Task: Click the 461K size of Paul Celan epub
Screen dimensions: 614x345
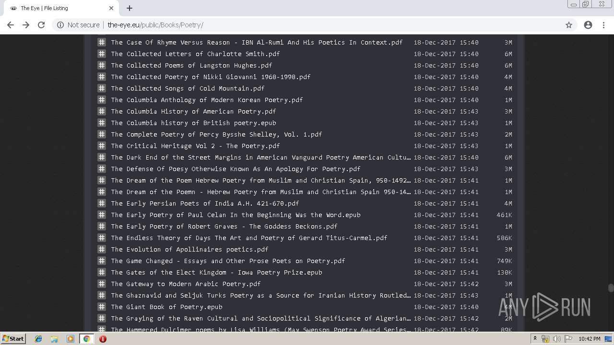Action: pyautogui.click(x=504, y=215)
